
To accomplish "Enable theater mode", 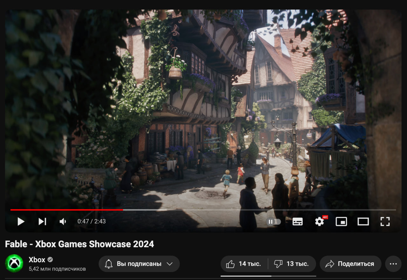I will [363, 222].
